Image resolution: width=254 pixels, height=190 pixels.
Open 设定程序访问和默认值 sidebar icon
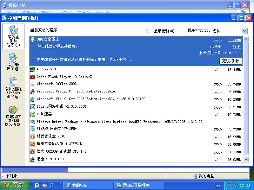[13, 116]
